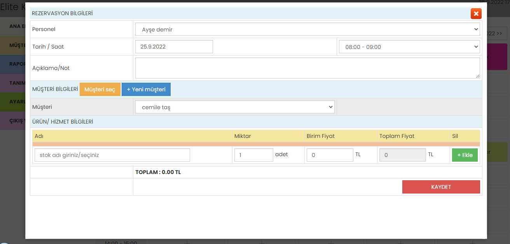Click the + Yeni müşteri button

point(146,89)
